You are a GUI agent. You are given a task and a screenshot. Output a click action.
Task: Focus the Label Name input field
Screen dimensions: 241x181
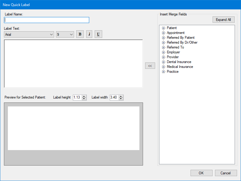pos(47,20)
